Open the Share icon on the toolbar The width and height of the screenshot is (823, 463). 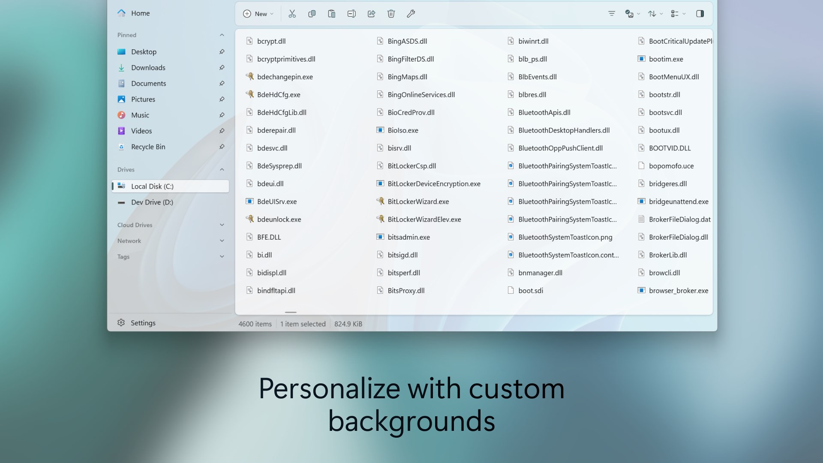(371, 13)
